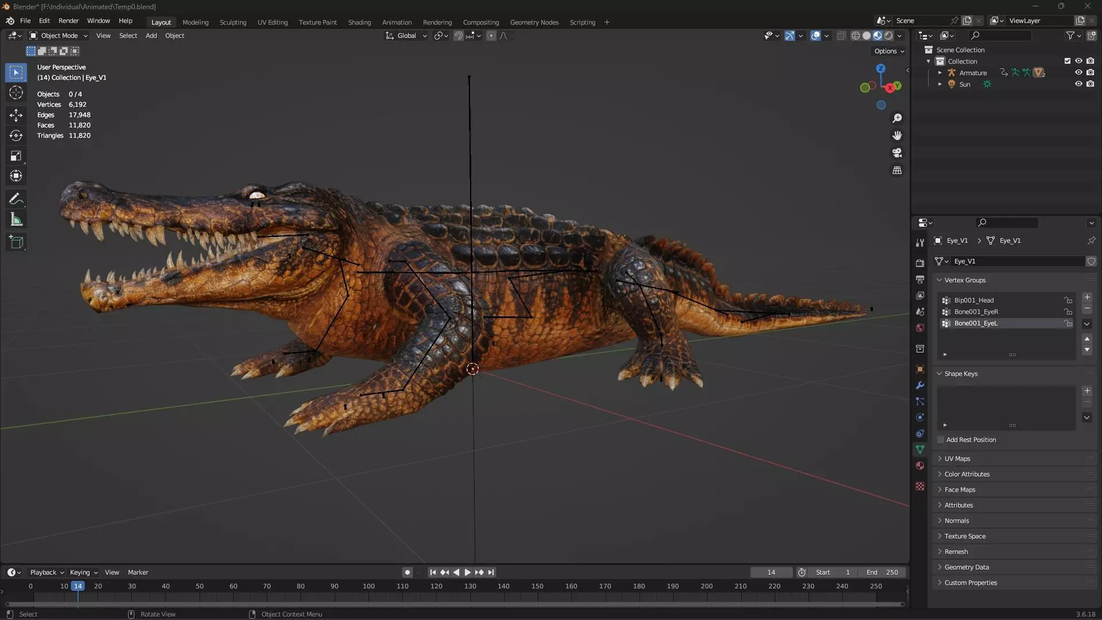Move selected vertex group up
The width and height of the screenshot is (1102, 620).
pos(1087,339)
